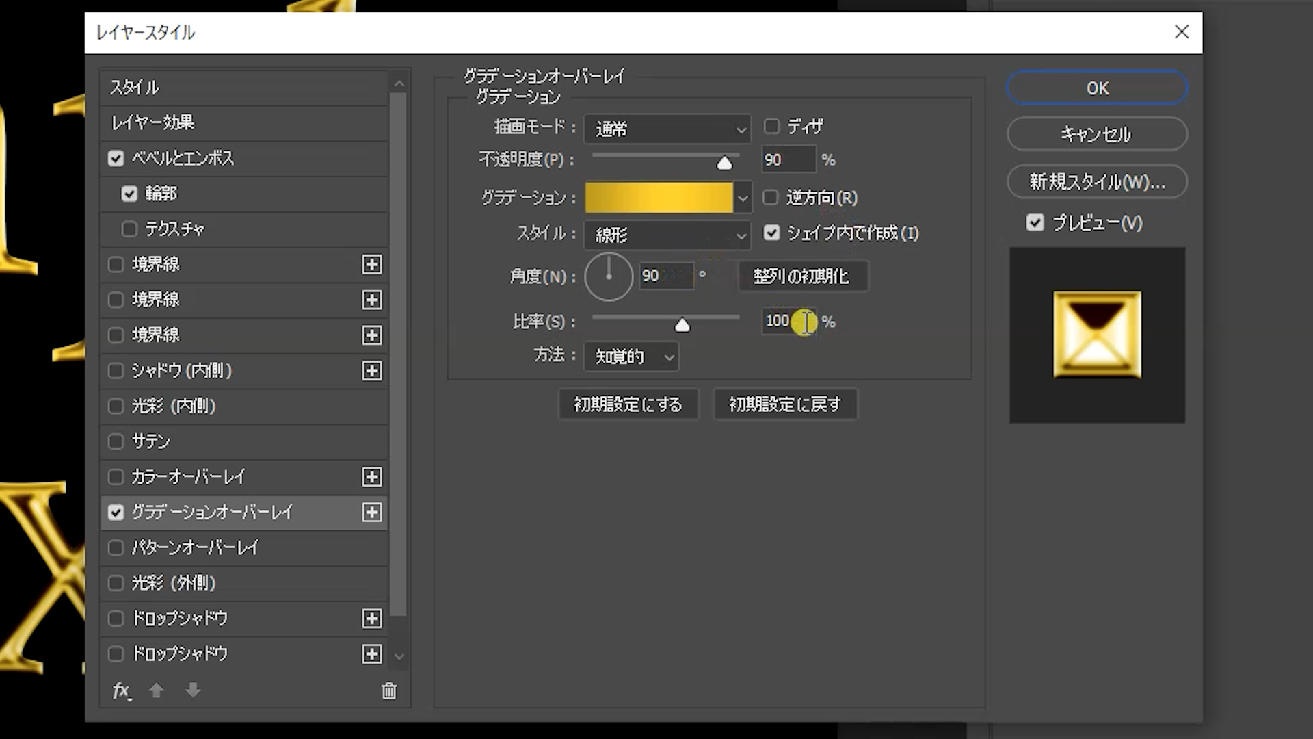This screenshot has height=739, width=1313.
Task: Enable the ディザ checkbox
Action: [771, 127]
